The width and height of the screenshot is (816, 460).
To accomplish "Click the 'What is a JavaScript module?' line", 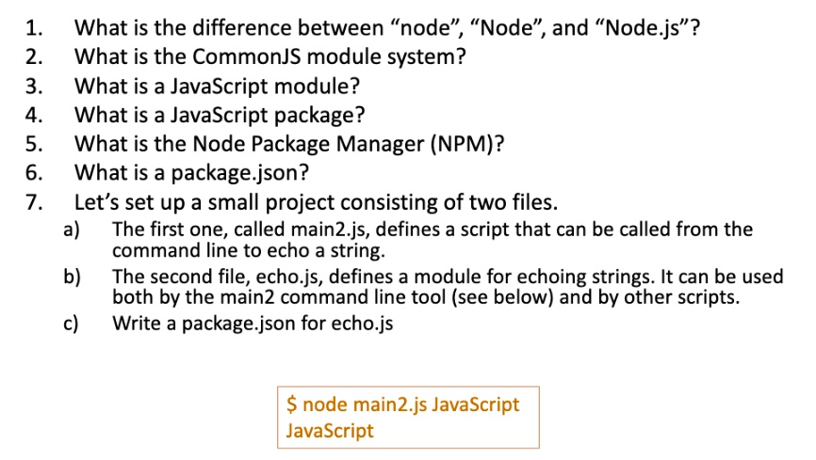I will click(x=217, y=87).
